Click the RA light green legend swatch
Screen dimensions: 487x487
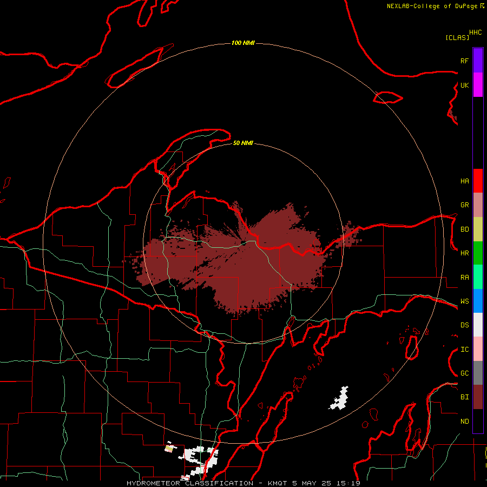pyautogui.click(x=478, y=277)
